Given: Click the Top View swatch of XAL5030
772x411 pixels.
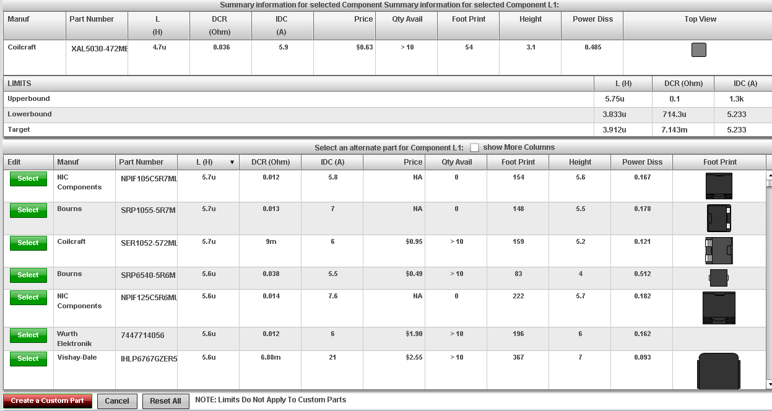Looking at the screenshot, I should click(x=698, y=50).
